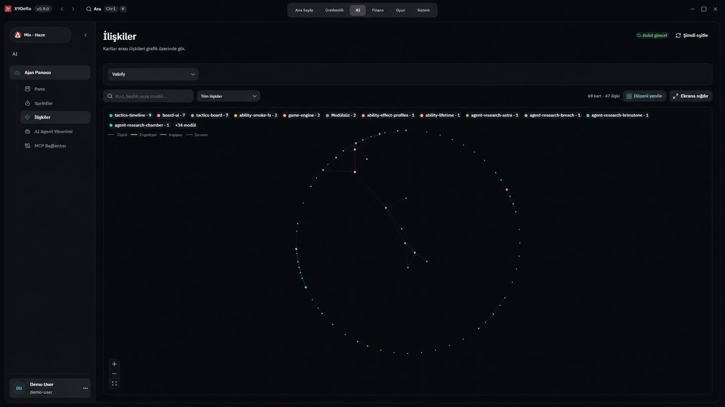Filter by Modülsüz - 2 chip
The width and height of the screenshot is (725, 407).
click(340, 115)
